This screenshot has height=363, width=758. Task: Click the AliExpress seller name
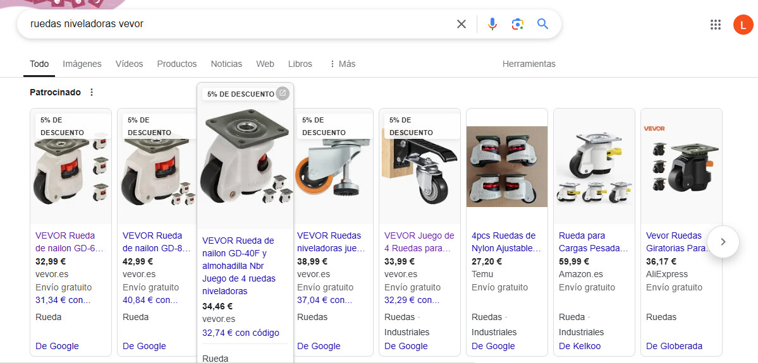(667, 274)
